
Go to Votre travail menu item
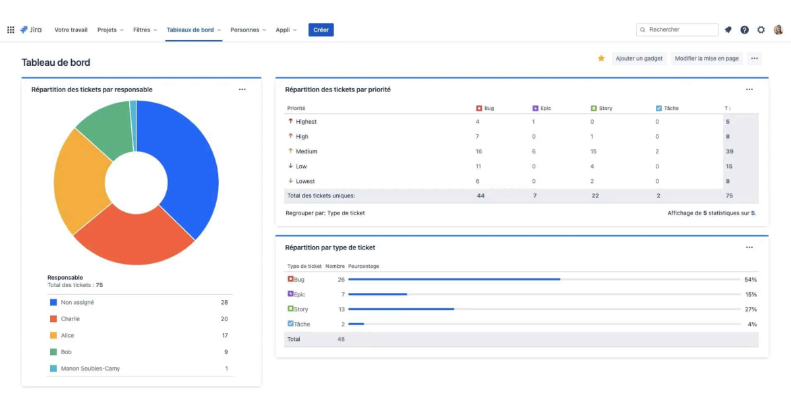coord(71,30)
